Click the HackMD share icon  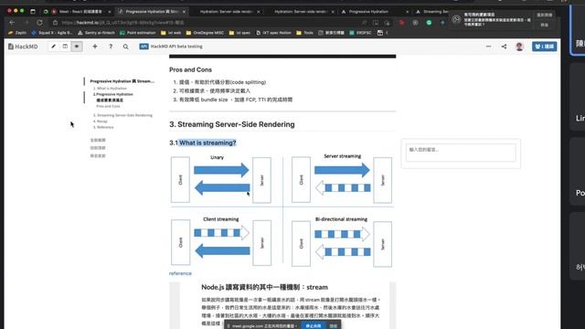click(x=504, y=47)
